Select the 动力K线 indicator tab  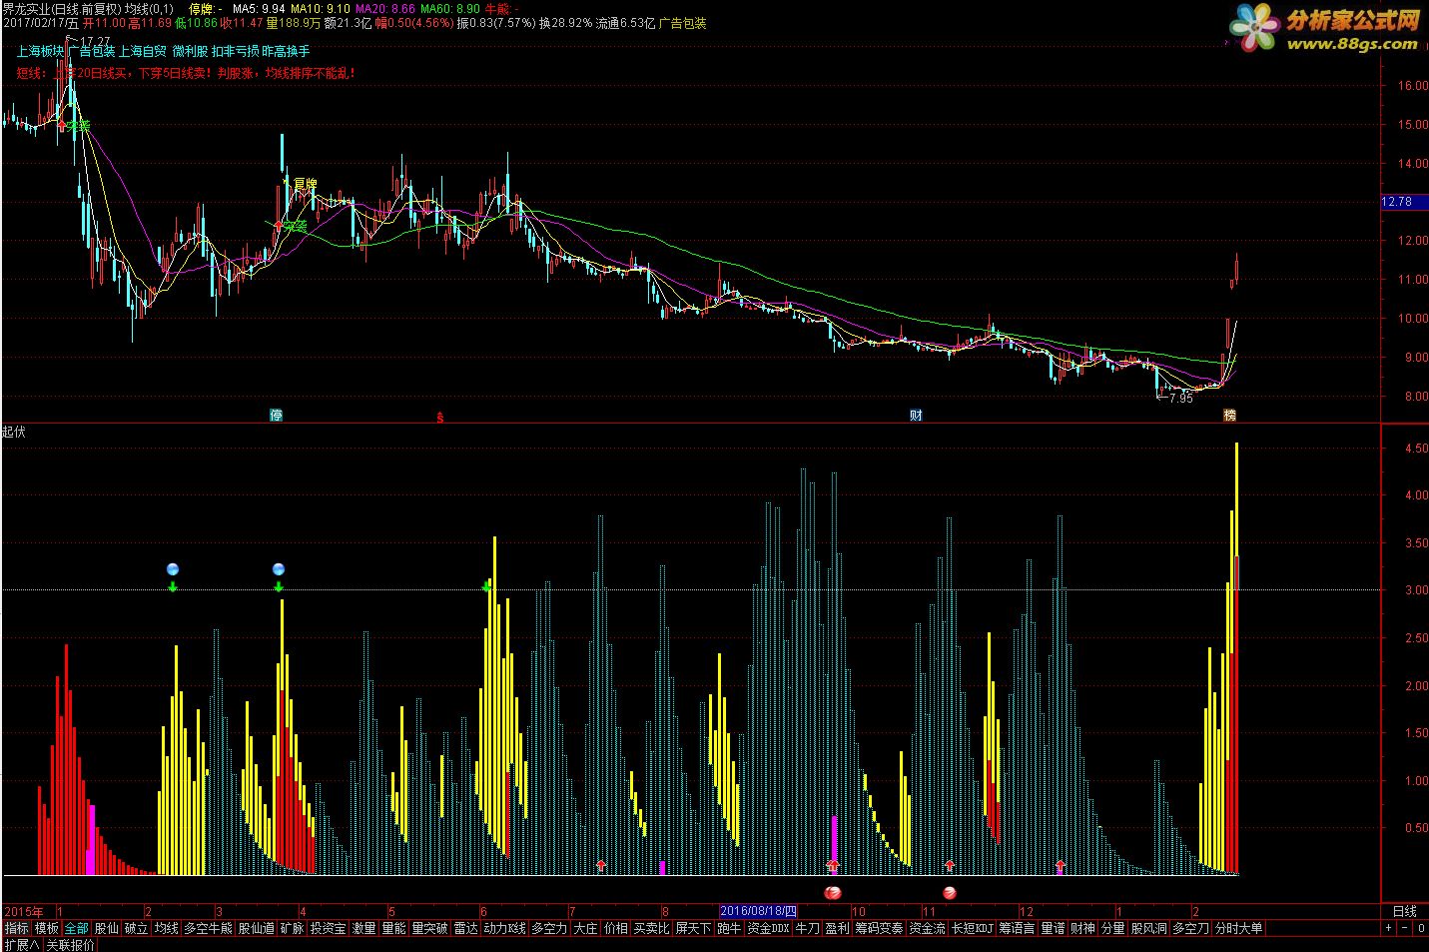pyautogui.click(x=504, y=928)
